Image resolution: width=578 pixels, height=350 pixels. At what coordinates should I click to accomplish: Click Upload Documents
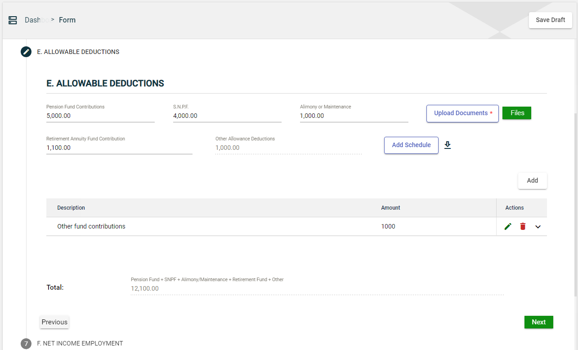click(462, 113)
